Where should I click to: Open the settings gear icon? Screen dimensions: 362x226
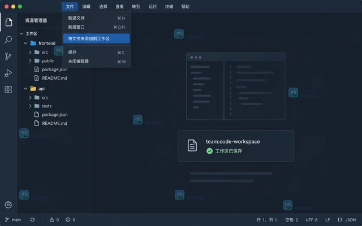click(x=8, y=205)
